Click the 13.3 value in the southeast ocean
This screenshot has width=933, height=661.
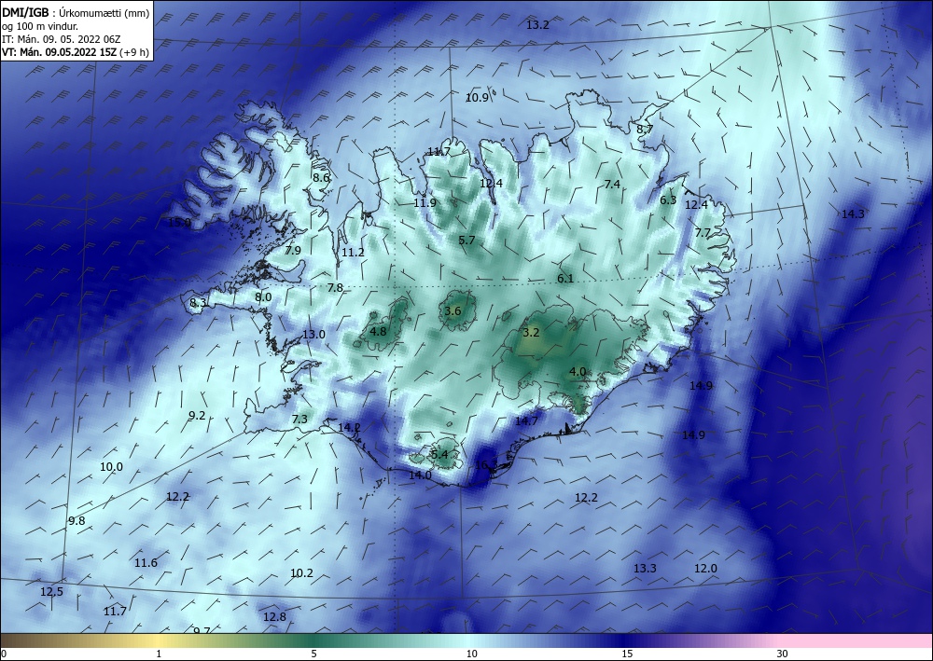[645, 569]
